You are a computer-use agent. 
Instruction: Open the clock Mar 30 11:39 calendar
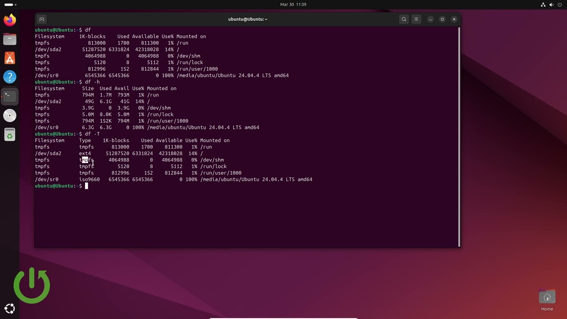tap(293, 4)
